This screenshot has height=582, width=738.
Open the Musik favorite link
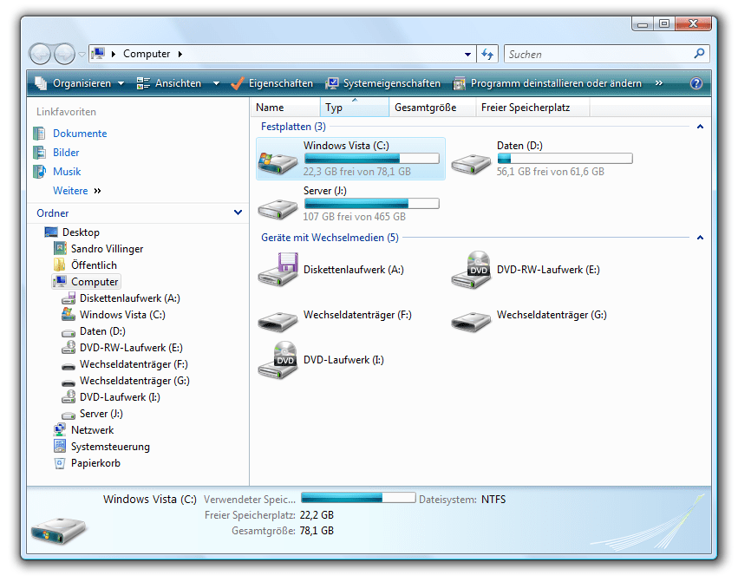point(67,172)
